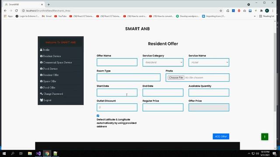
Task: Click the browser address bar
Action: click(x=122, y=10)
